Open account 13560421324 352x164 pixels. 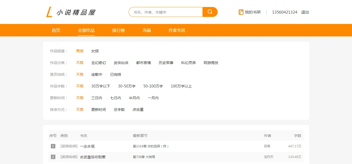(285, 12)
